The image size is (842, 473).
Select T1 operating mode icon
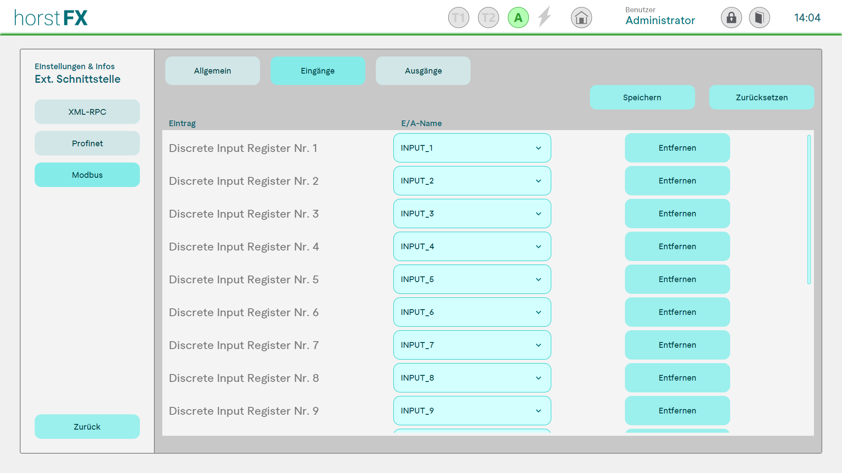[x=458, y=18]
